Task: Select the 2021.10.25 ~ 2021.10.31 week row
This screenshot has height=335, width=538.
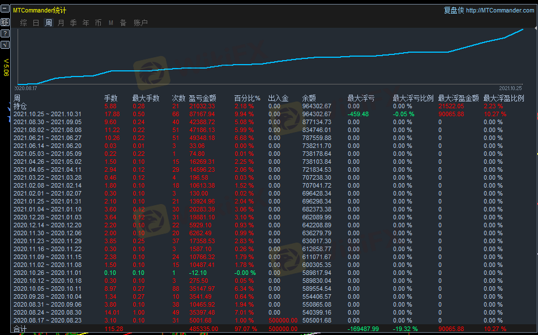Action: 47,114
